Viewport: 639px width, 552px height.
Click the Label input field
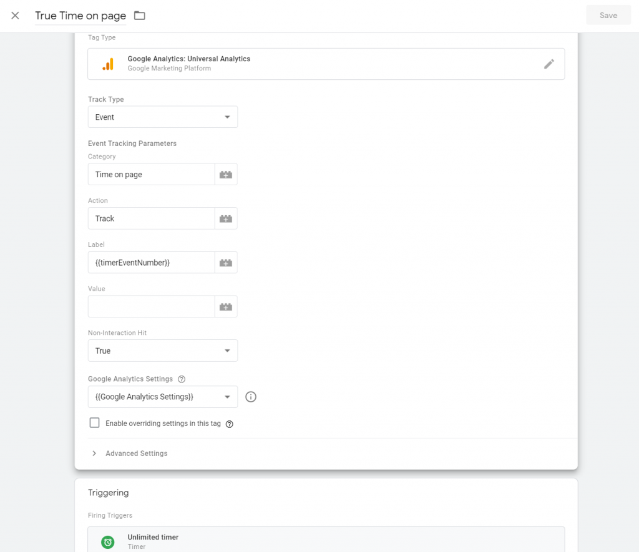(151, 263)
